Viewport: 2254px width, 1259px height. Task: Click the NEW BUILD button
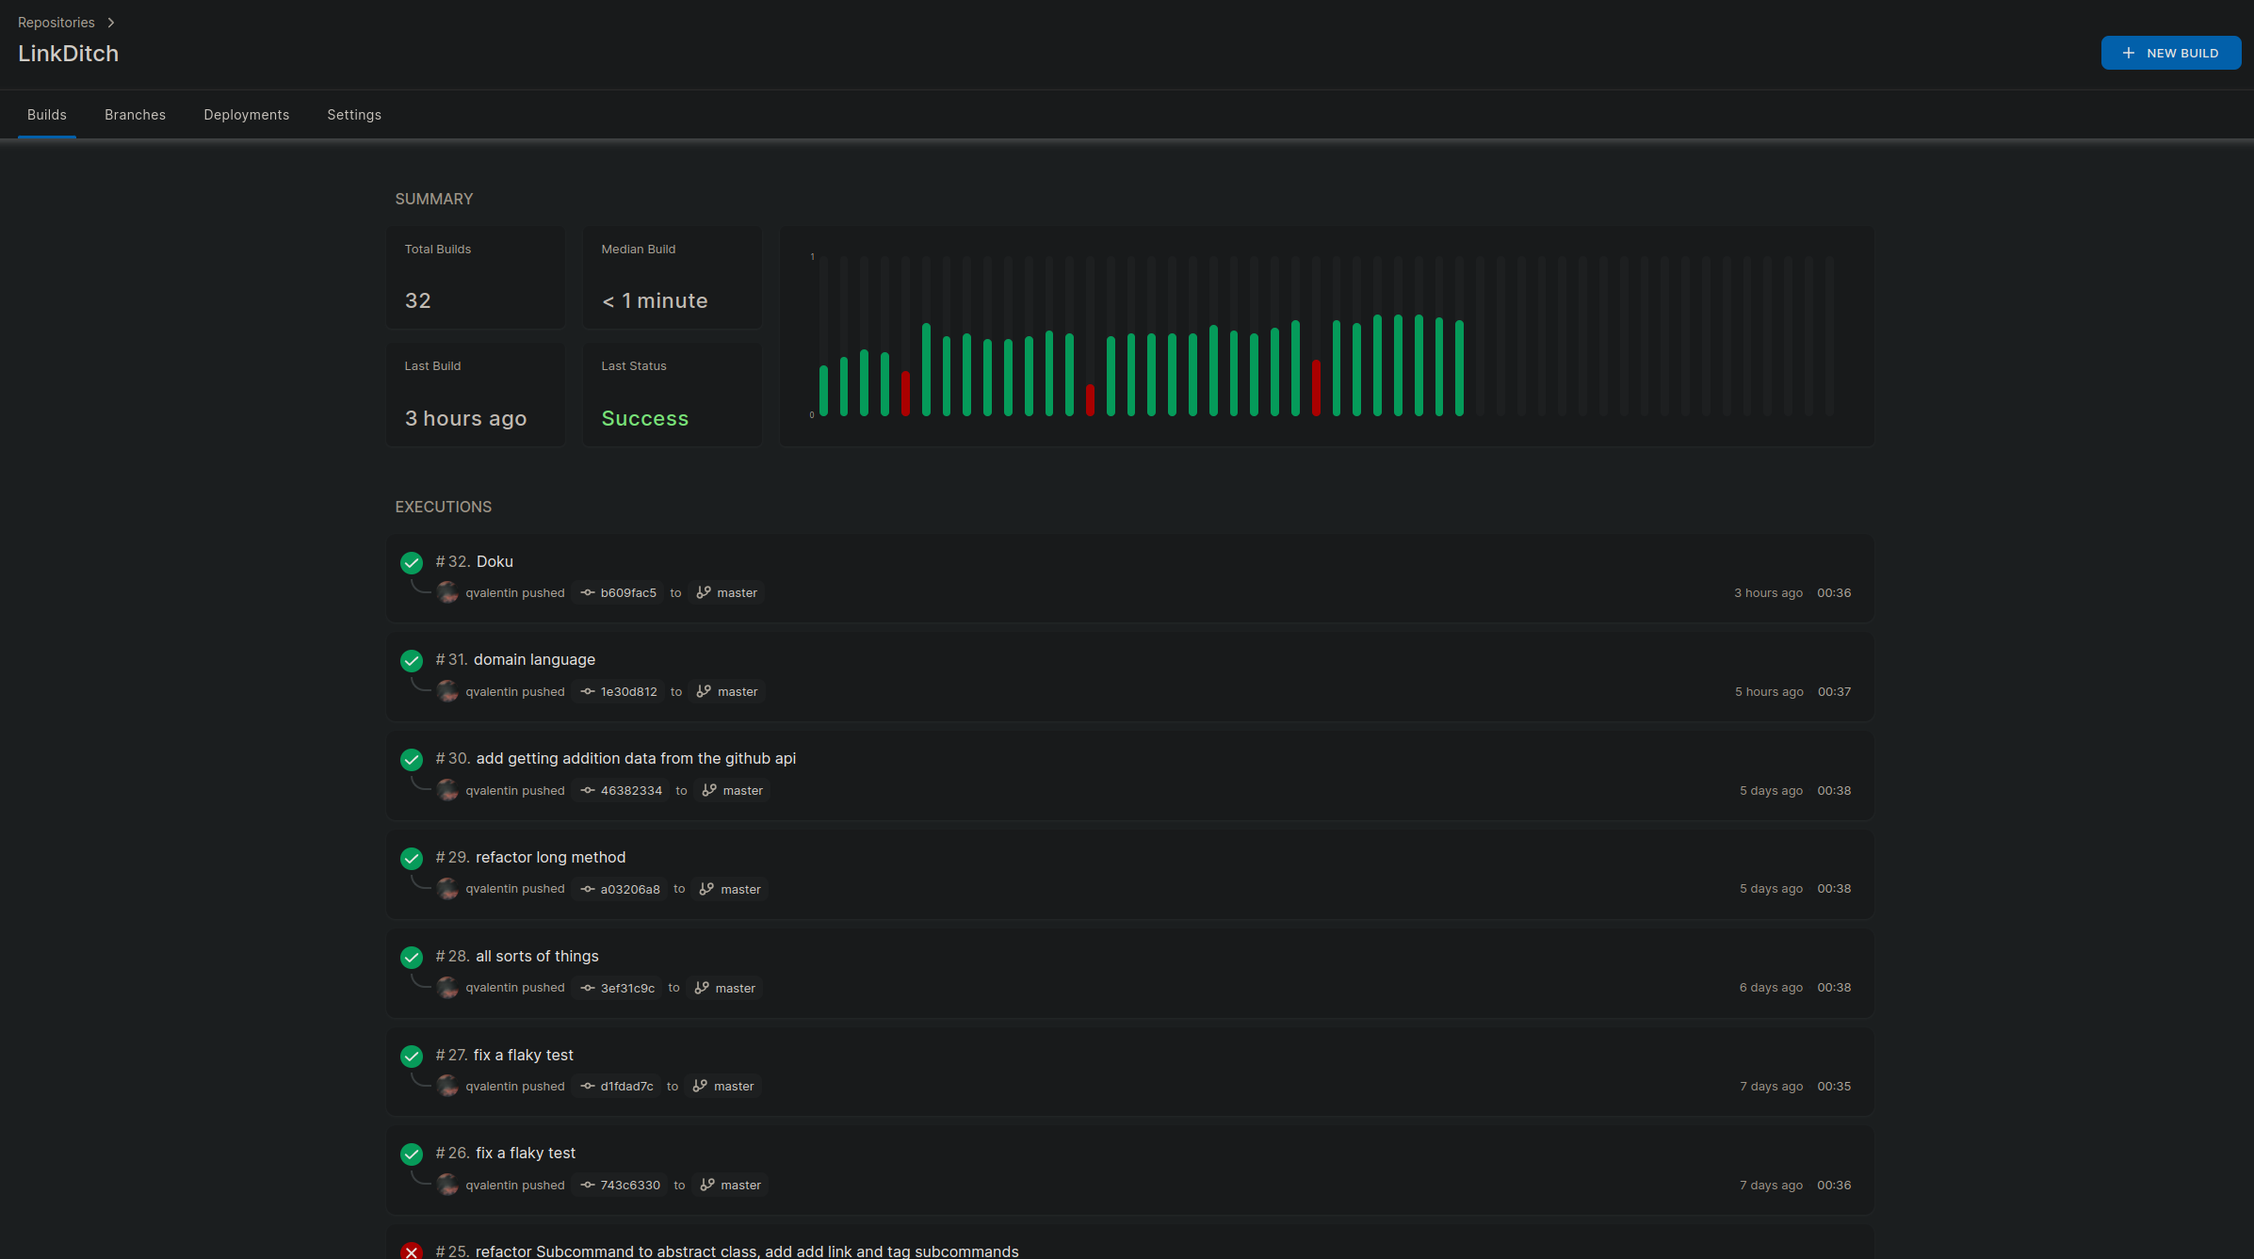(x=2170, y=53)
